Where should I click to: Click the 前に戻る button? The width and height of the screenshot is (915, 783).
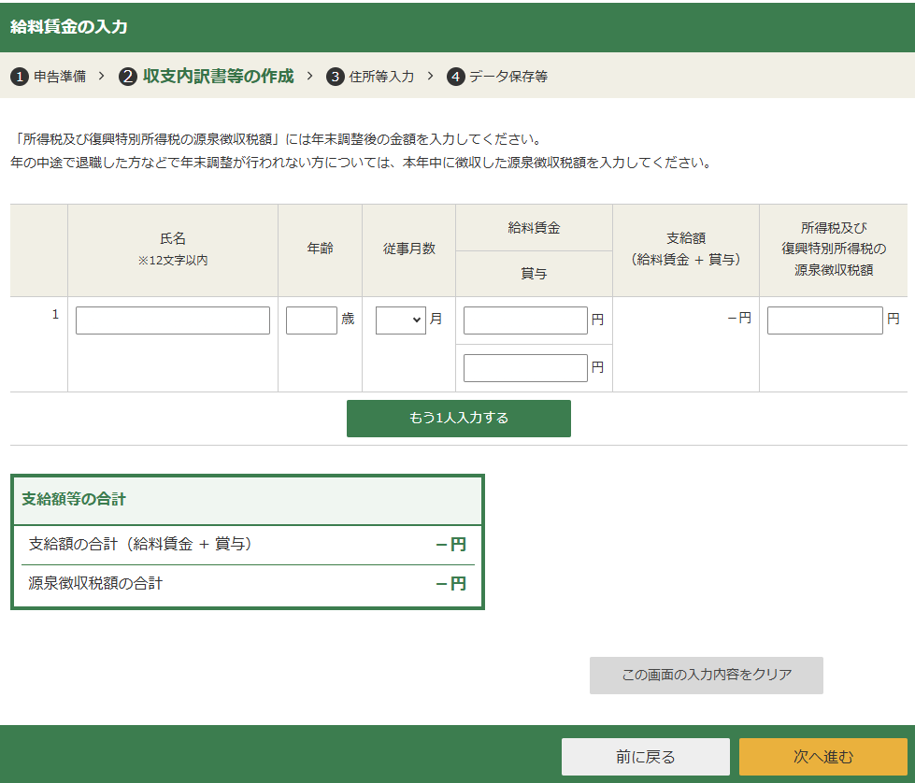pyautogui.click(x=645, y=756)
